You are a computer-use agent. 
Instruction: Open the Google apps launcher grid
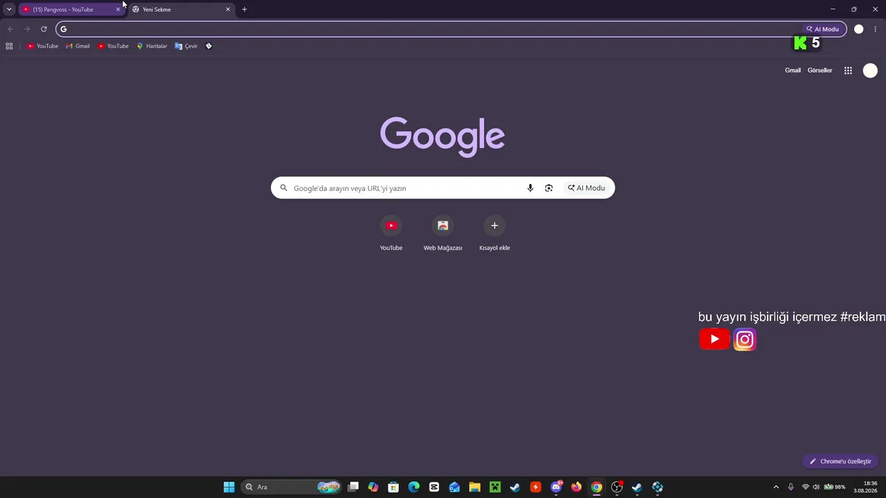[848, 71]
